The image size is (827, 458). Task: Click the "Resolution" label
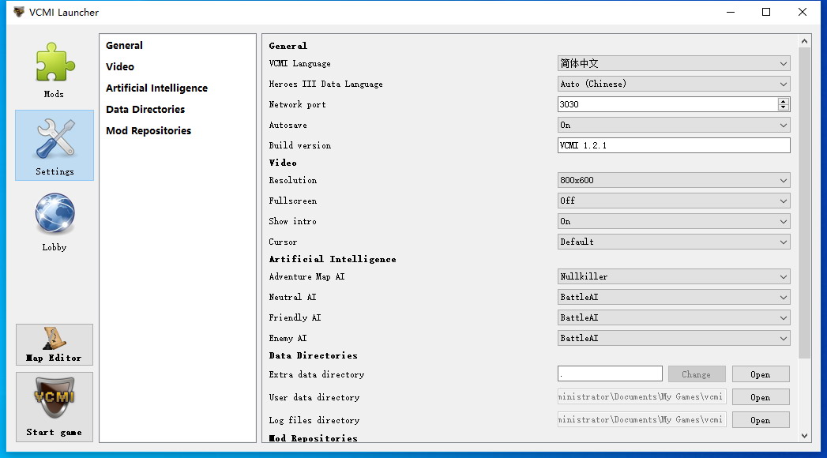click(x=293, y=180)
